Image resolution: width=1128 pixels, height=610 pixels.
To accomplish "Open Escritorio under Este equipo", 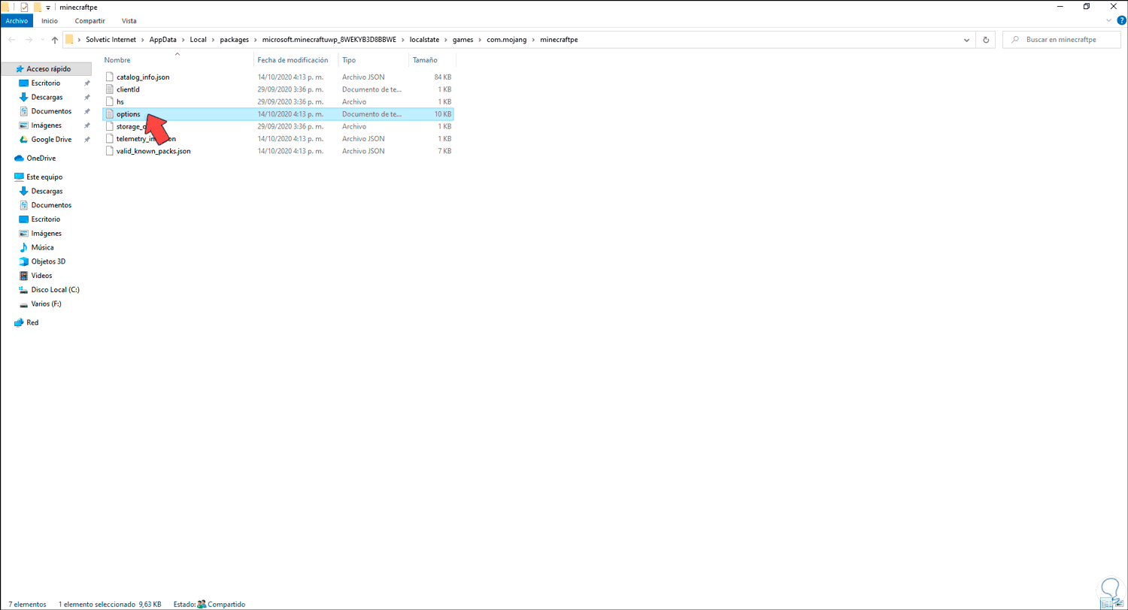I will tap(46, 219).
